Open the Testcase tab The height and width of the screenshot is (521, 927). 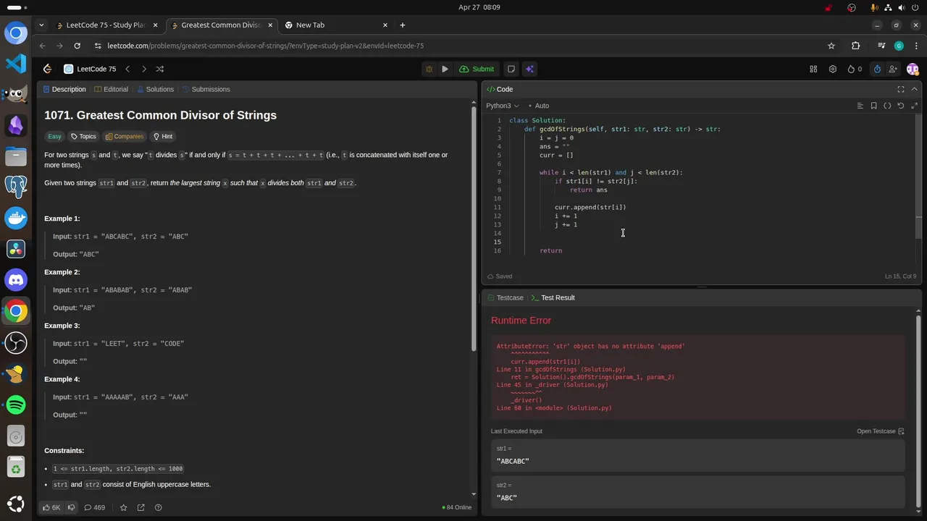[506, 297]
